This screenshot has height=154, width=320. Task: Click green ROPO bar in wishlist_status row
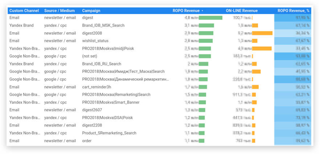click(x=206, y=41)
